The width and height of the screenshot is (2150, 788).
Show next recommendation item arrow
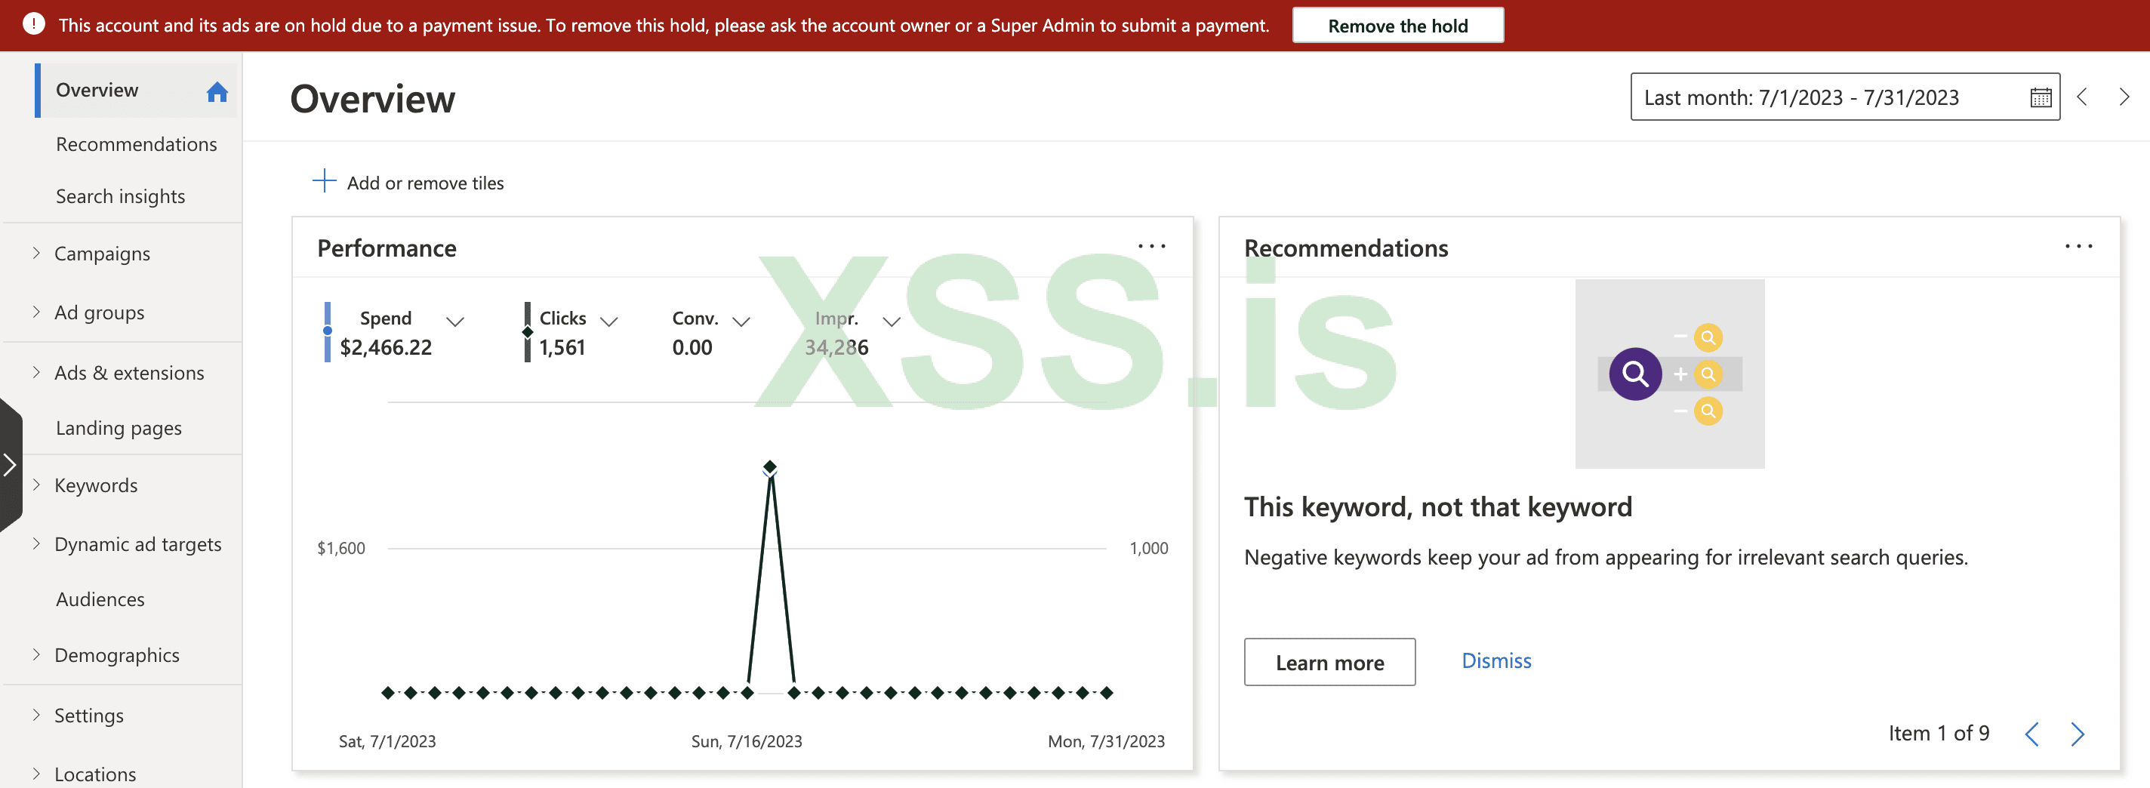pos(2078,734)
